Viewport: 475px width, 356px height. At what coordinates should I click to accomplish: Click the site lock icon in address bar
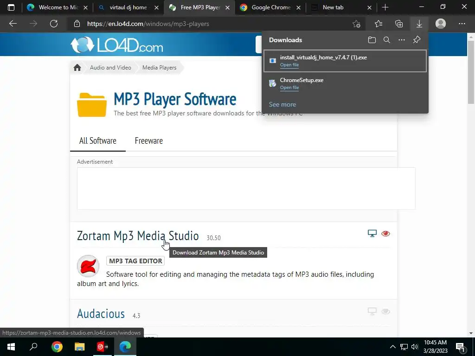77,24
